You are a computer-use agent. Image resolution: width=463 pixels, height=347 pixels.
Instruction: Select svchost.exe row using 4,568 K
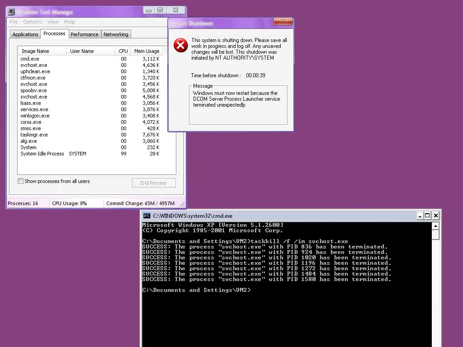pyautogui.click(x=90, y=97)
